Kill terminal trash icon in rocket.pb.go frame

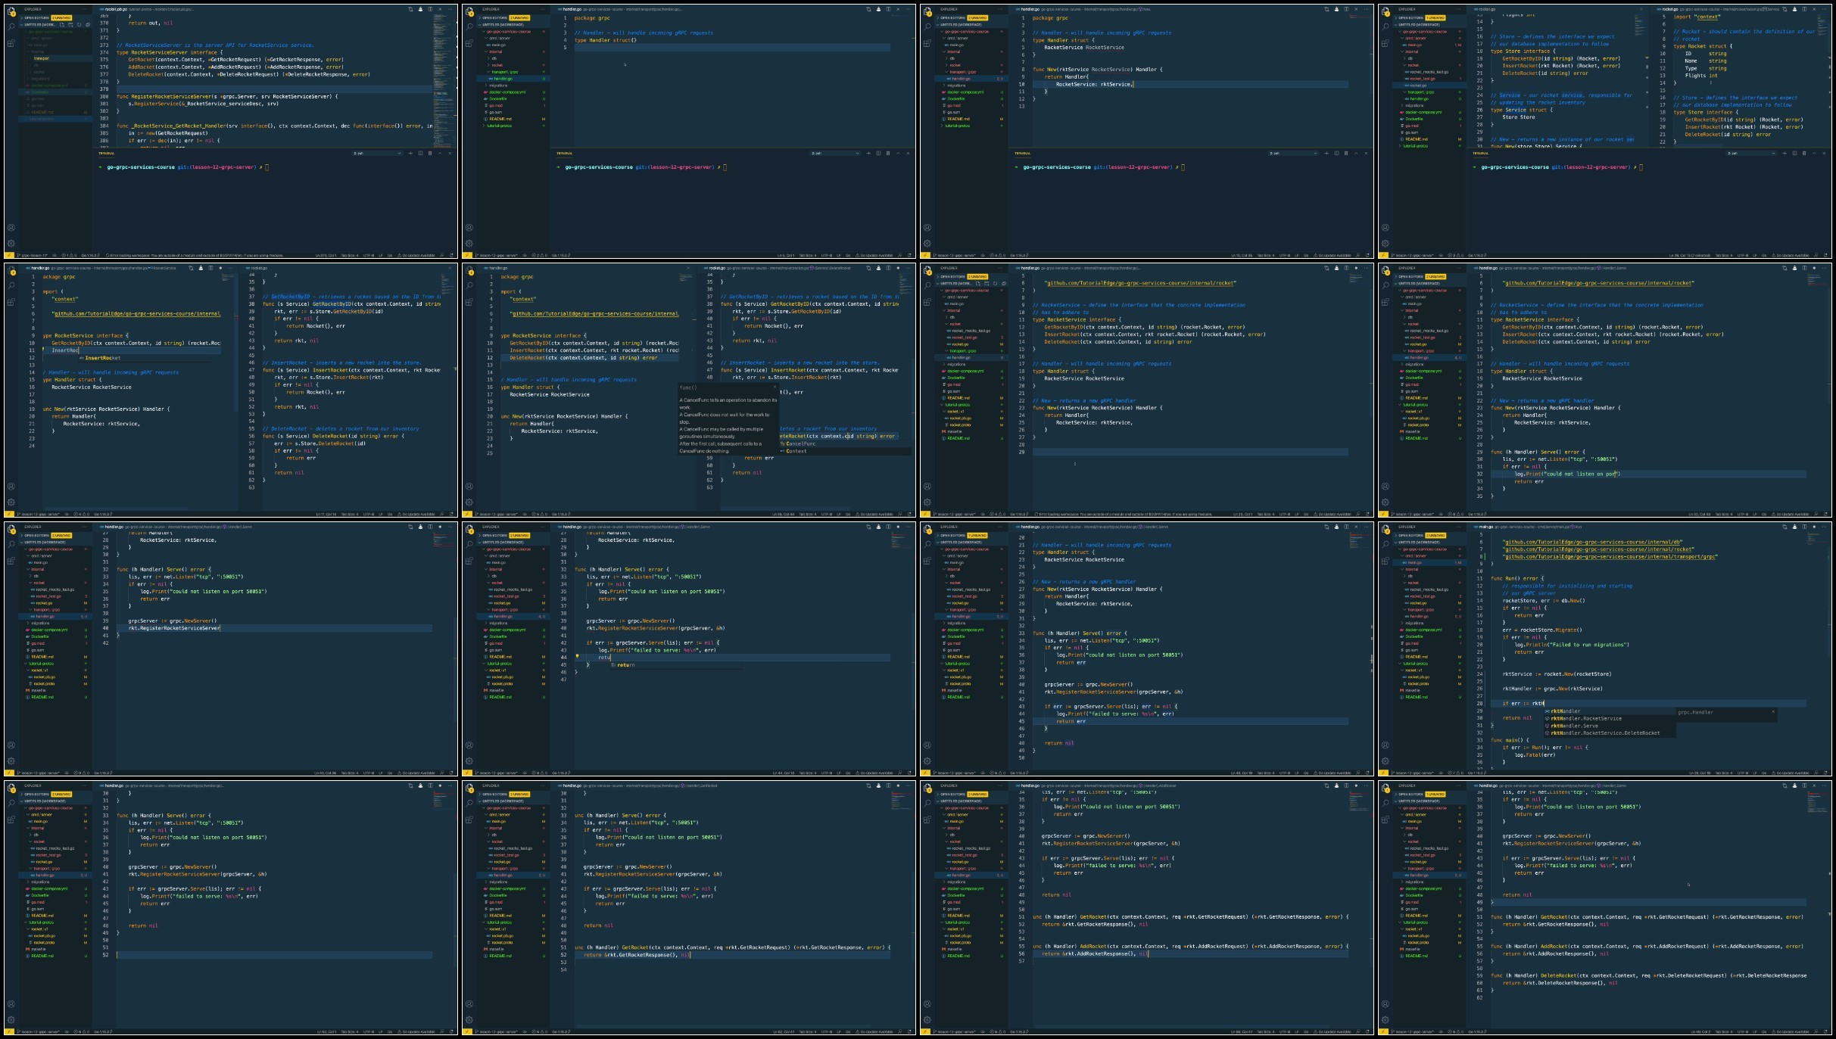(x=430, y=153)
